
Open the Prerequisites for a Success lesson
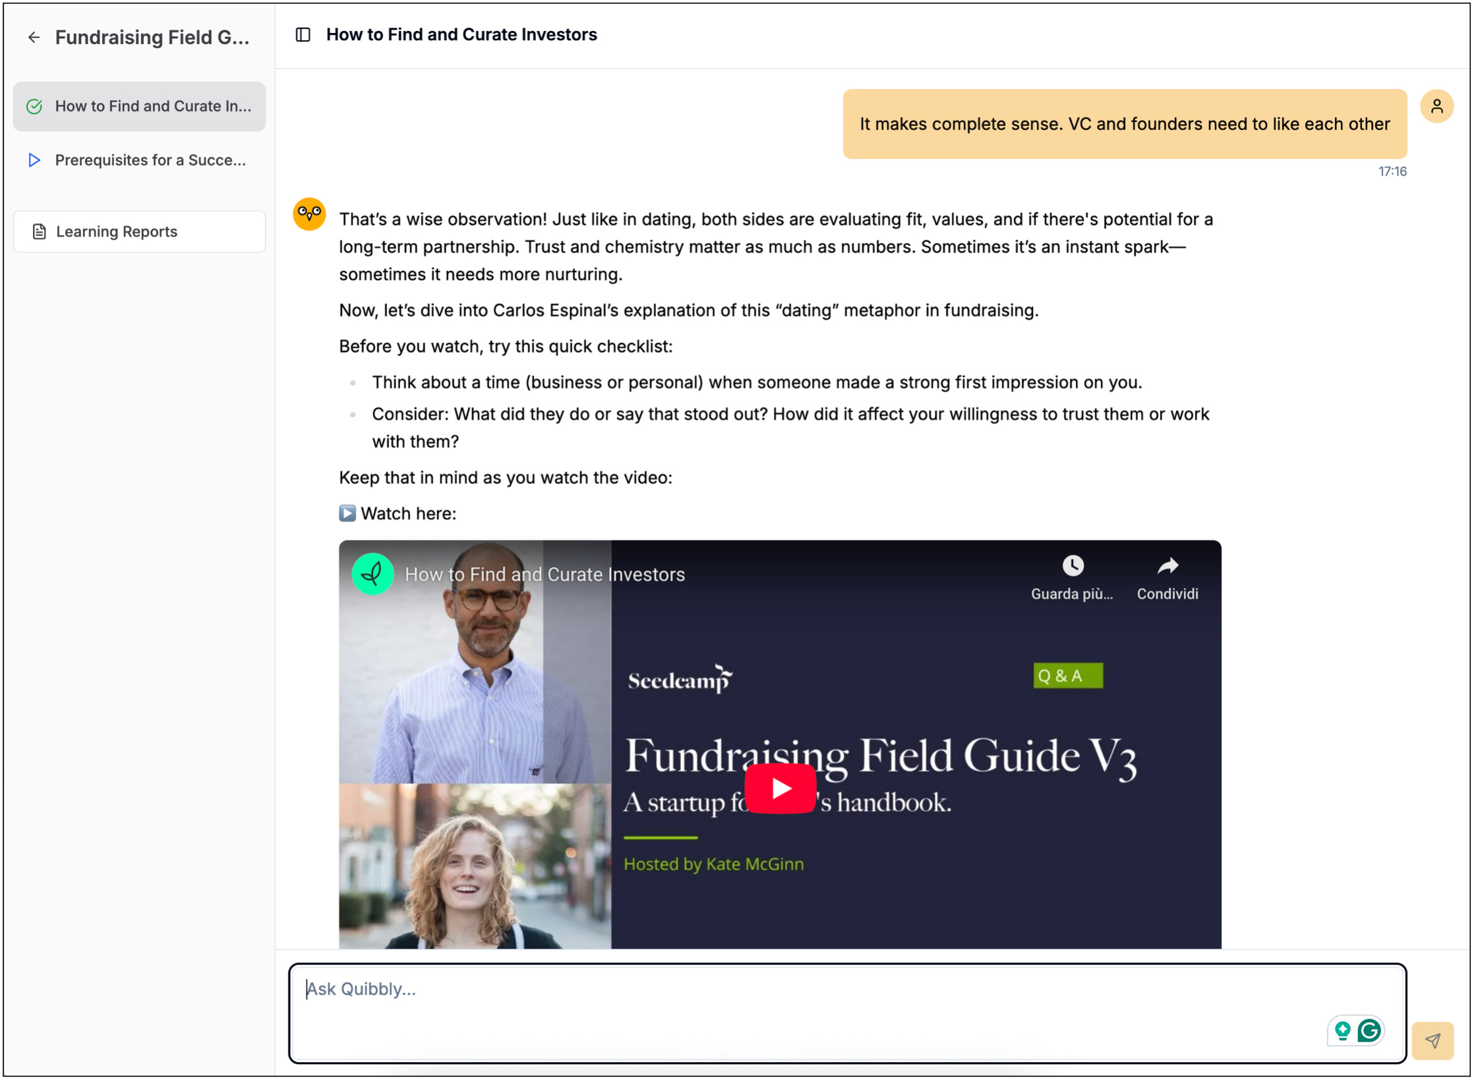pyautogui.click(x=150, y=160)
